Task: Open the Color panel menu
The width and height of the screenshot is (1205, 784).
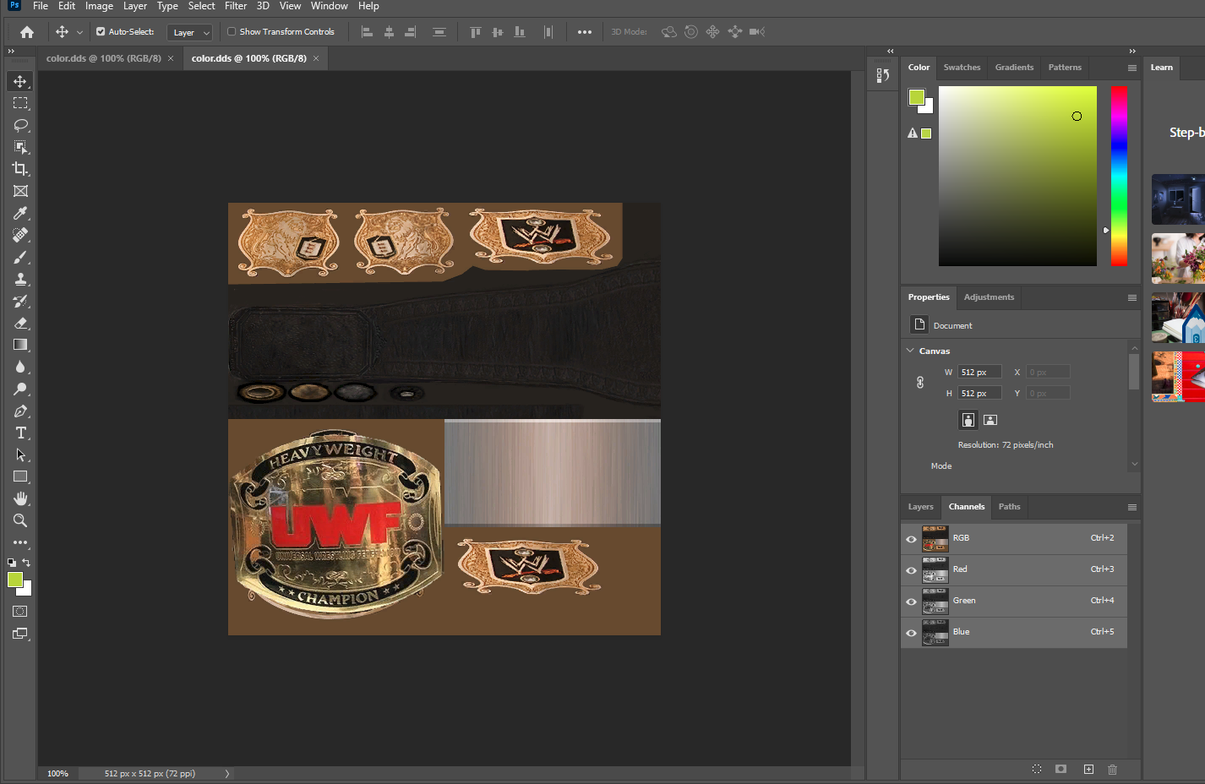Action: pyautogui.click(x=1131, y=68)
